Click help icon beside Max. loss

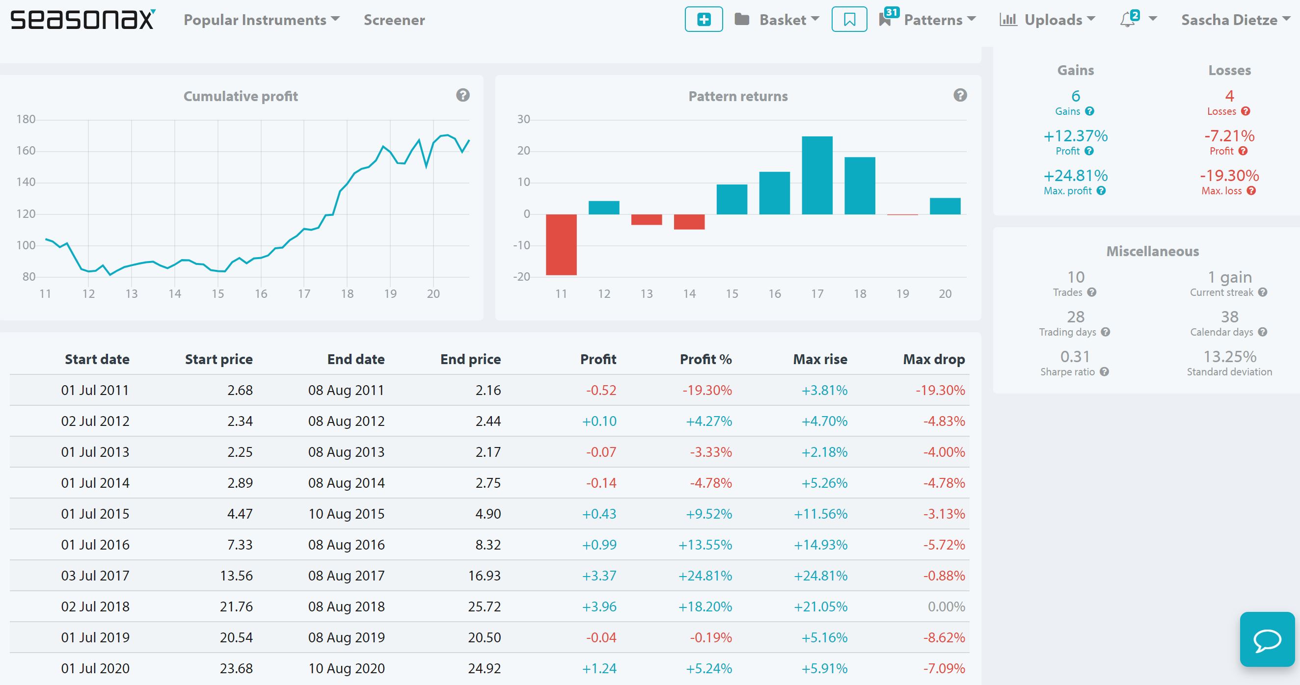tap(1251, 191)
